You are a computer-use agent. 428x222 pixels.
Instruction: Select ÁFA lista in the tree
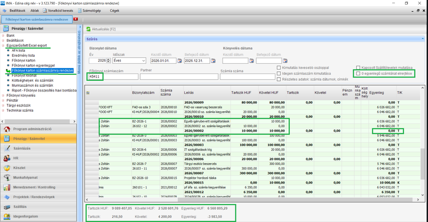coord(19,50)
